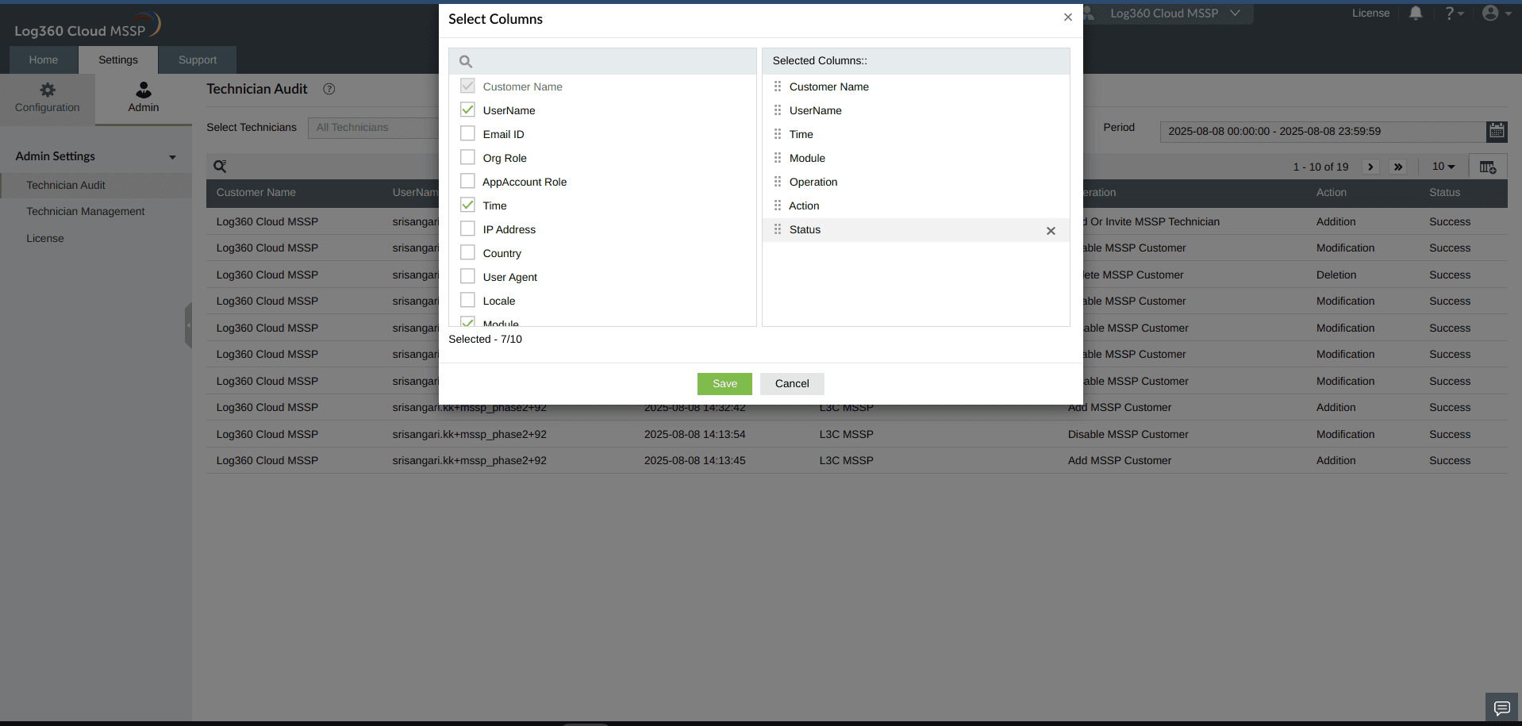Click the table search icon
Viewport: 1522px width, 726px height.
[220, 167]
